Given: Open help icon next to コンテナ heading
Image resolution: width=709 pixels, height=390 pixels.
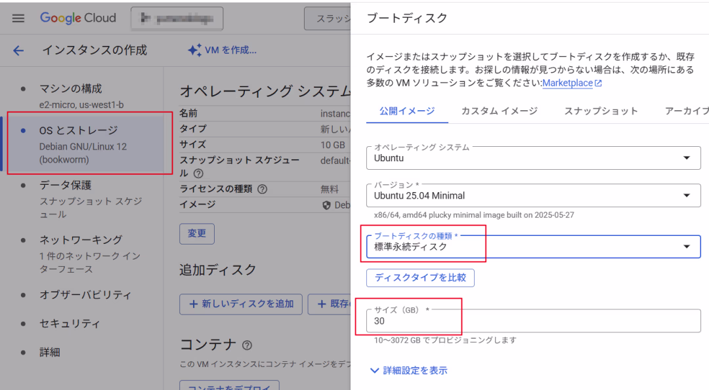Looking at the screenshot, I should tap(247, 345).
